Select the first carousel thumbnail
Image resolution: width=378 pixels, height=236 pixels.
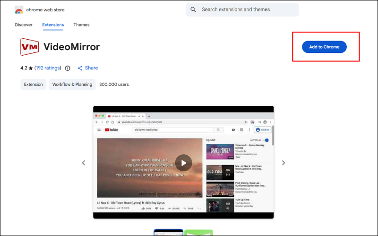[169, 233]
